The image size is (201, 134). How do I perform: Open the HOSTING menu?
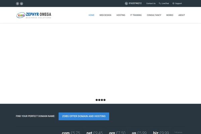(121, 15)
